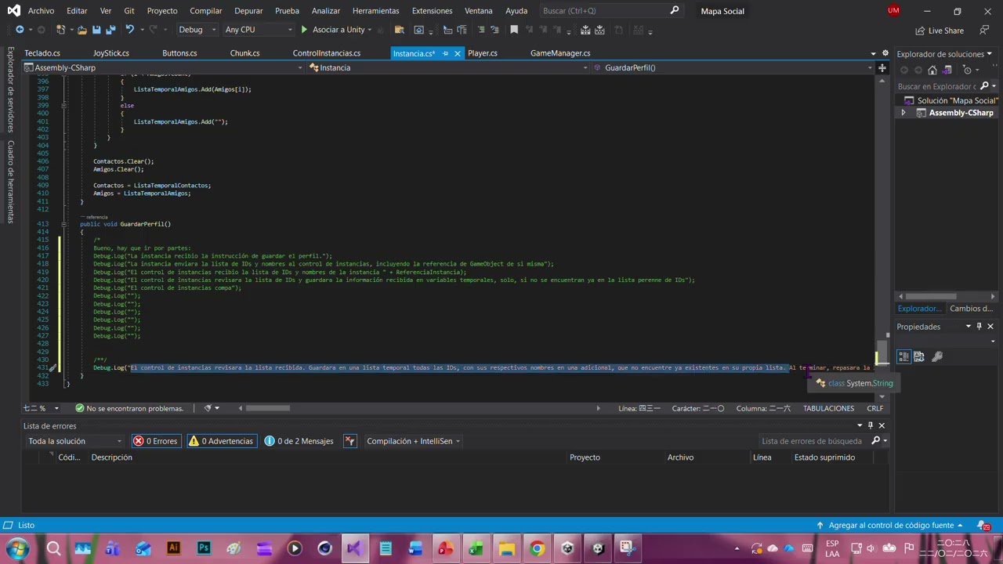Open the Explorador de soluciones window menu arrow
1003x564 pixels.
(x=990, y=54)
